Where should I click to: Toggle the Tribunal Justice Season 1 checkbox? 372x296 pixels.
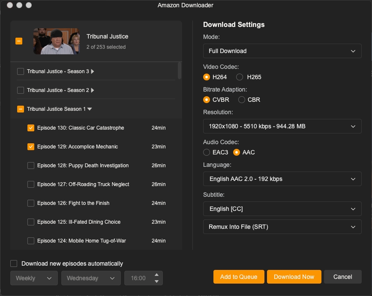coord(21,109)
